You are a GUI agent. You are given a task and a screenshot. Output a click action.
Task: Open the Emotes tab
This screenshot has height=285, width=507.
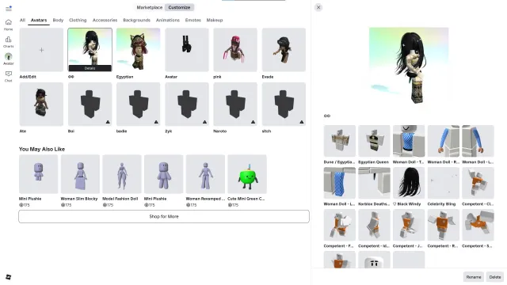pos(193,20)
